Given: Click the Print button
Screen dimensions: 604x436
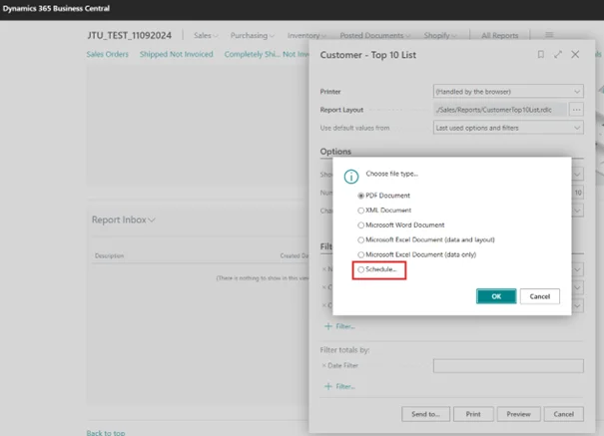Looking at the screenshot, I should tap(473, 414).
